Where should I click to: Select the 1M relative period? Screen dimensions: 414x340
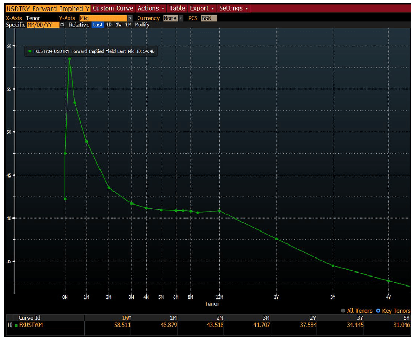click(x=128, y=25)
